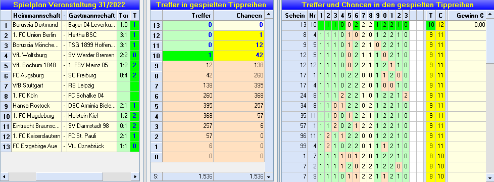Click the Schein column header

point(295,16)
